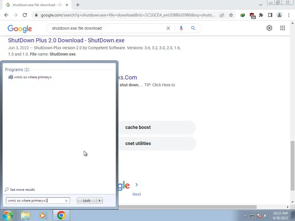Open the Action Center flag icon
This screenshot has width=295, height=221.
259,216
